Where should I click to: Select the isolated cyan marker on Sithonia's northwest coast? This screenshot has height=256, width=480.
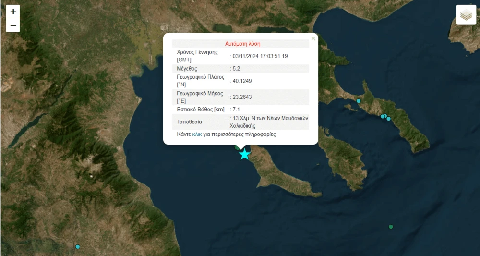(359, 101)
